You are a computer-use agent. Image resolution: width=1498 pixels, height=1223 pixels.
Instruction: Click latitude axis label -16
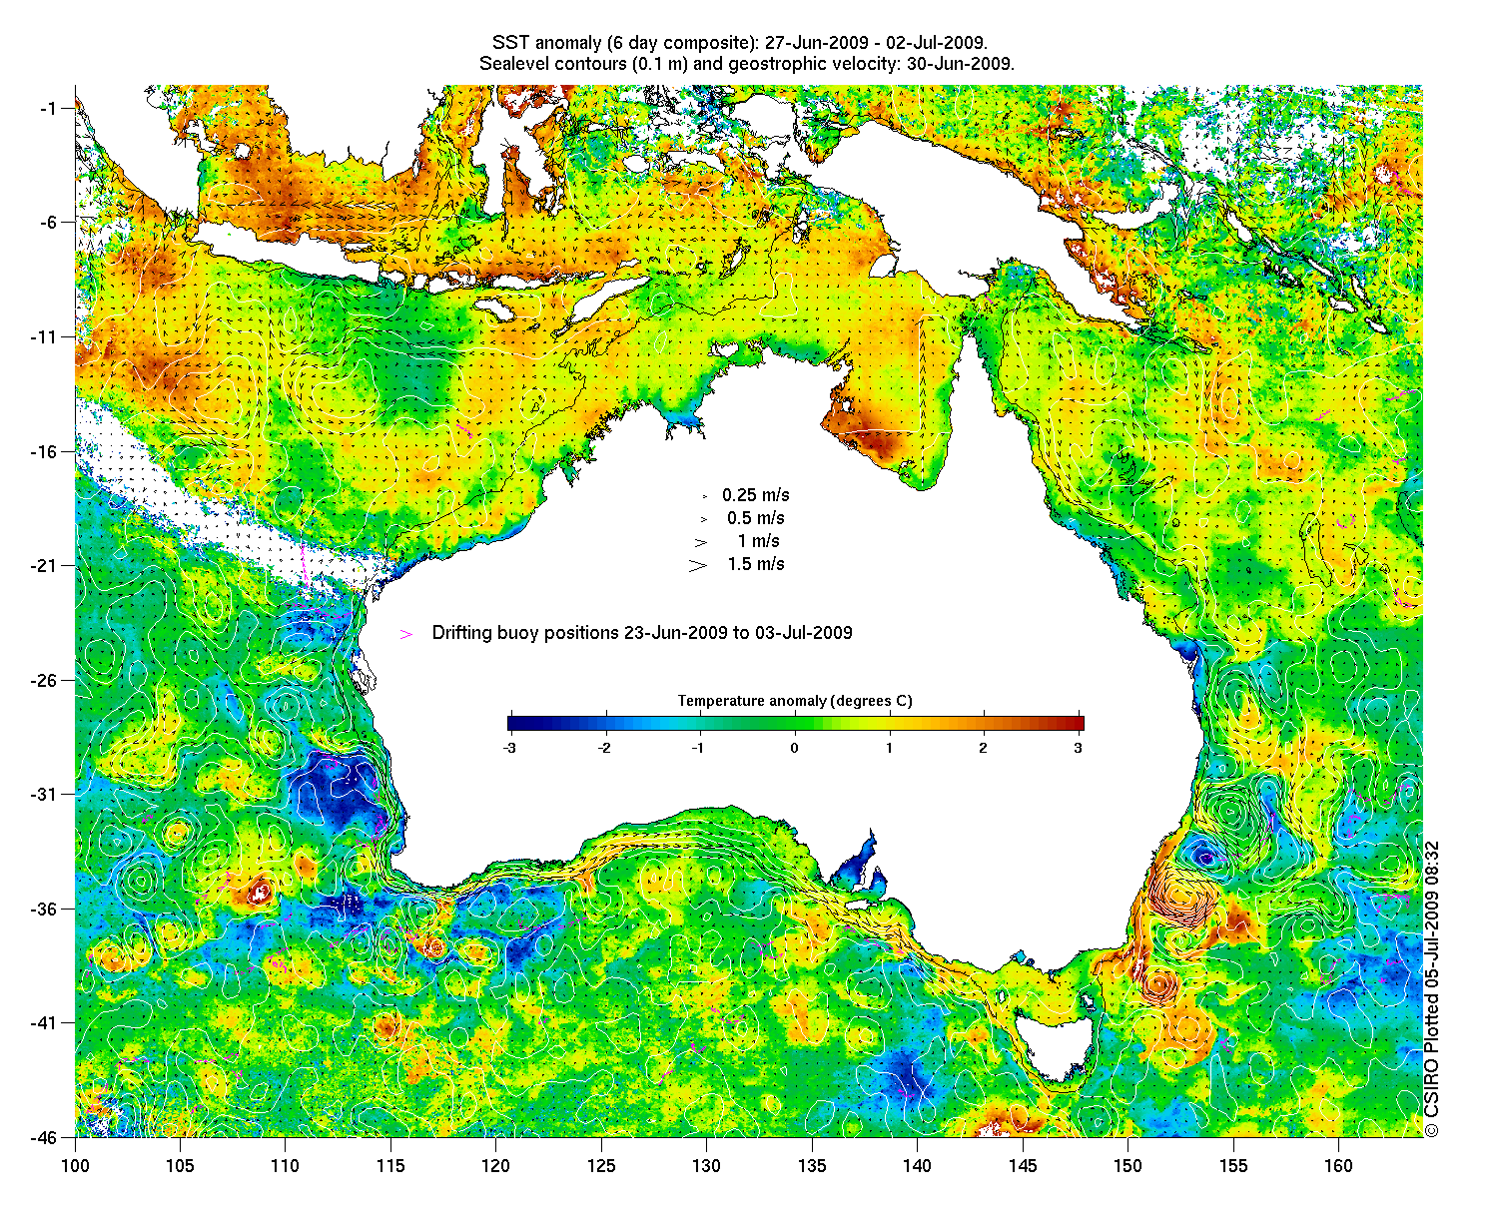click(x=46, y=451)
